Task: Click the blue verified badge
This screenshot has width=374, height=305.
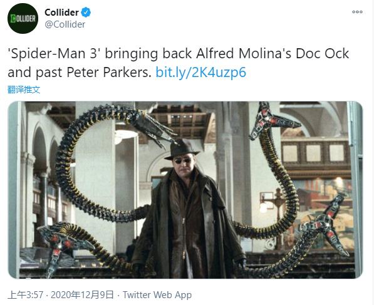Action: [86, 12]
